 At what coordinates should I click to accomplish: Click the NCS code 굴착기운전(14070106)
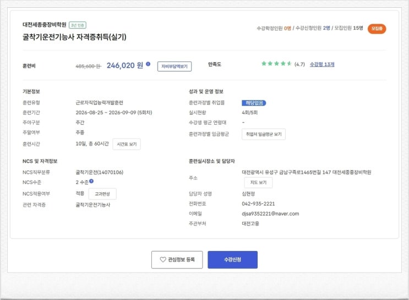(100, 172)
